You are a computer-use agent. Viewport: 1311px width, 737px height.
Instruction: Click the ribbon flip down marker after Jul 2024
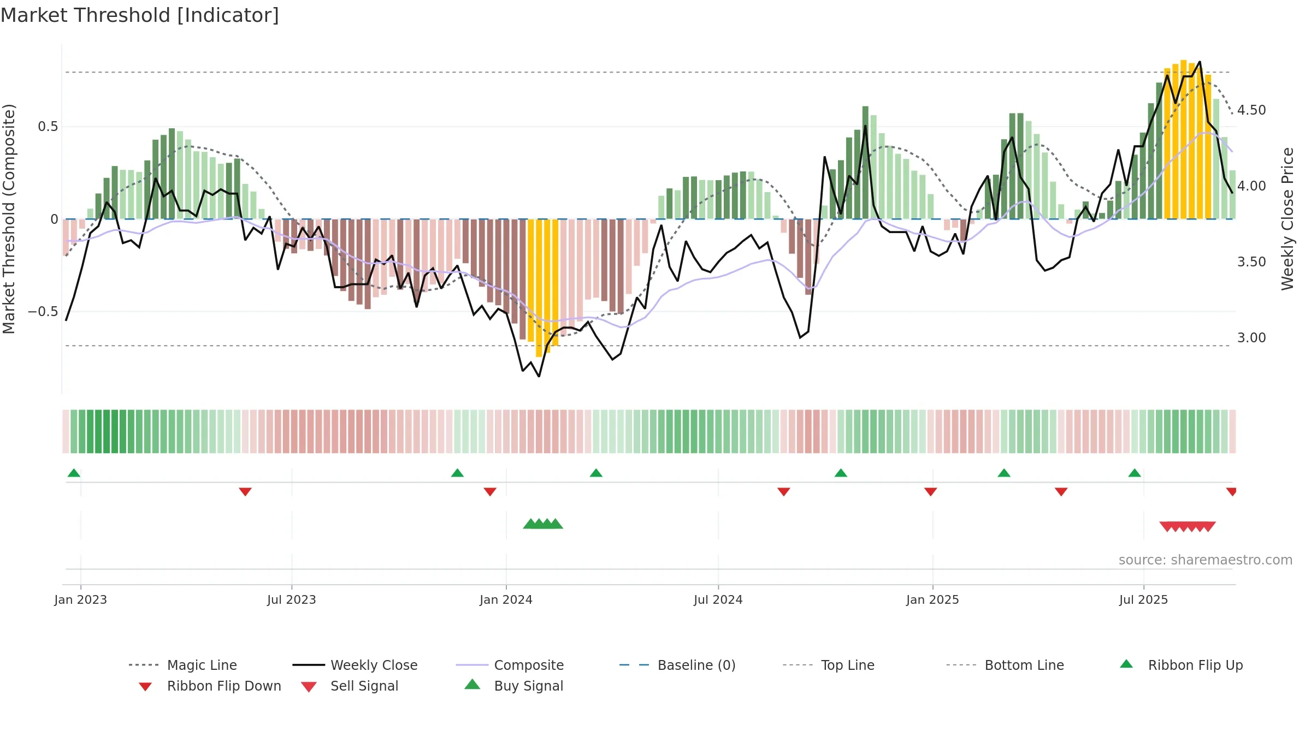pos(784,492)
